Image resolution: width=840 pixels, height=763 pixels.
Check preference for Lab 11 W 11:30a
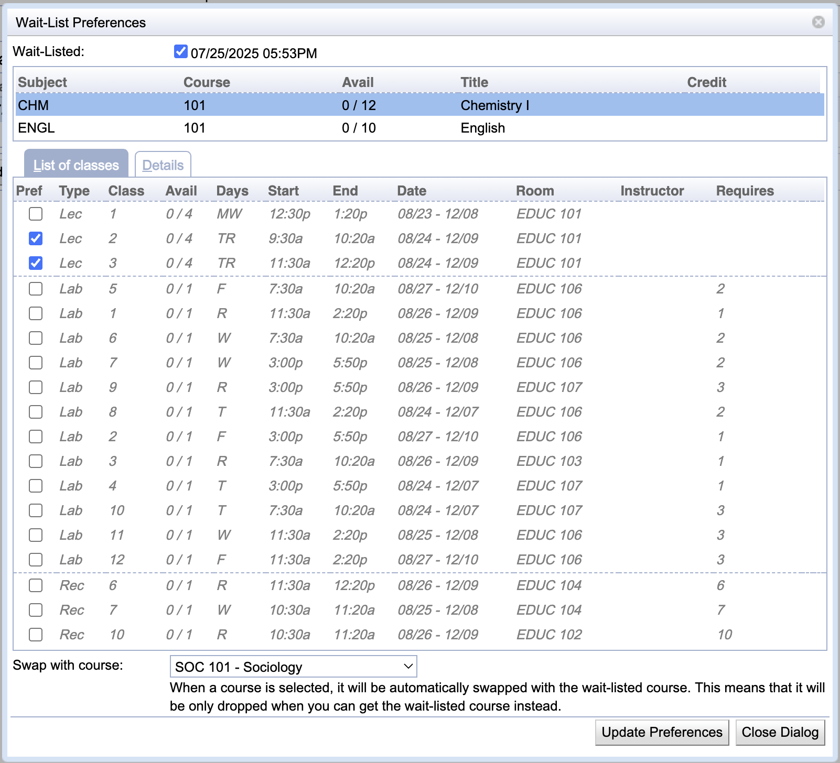pyautogui.click(x=36, y=535)
